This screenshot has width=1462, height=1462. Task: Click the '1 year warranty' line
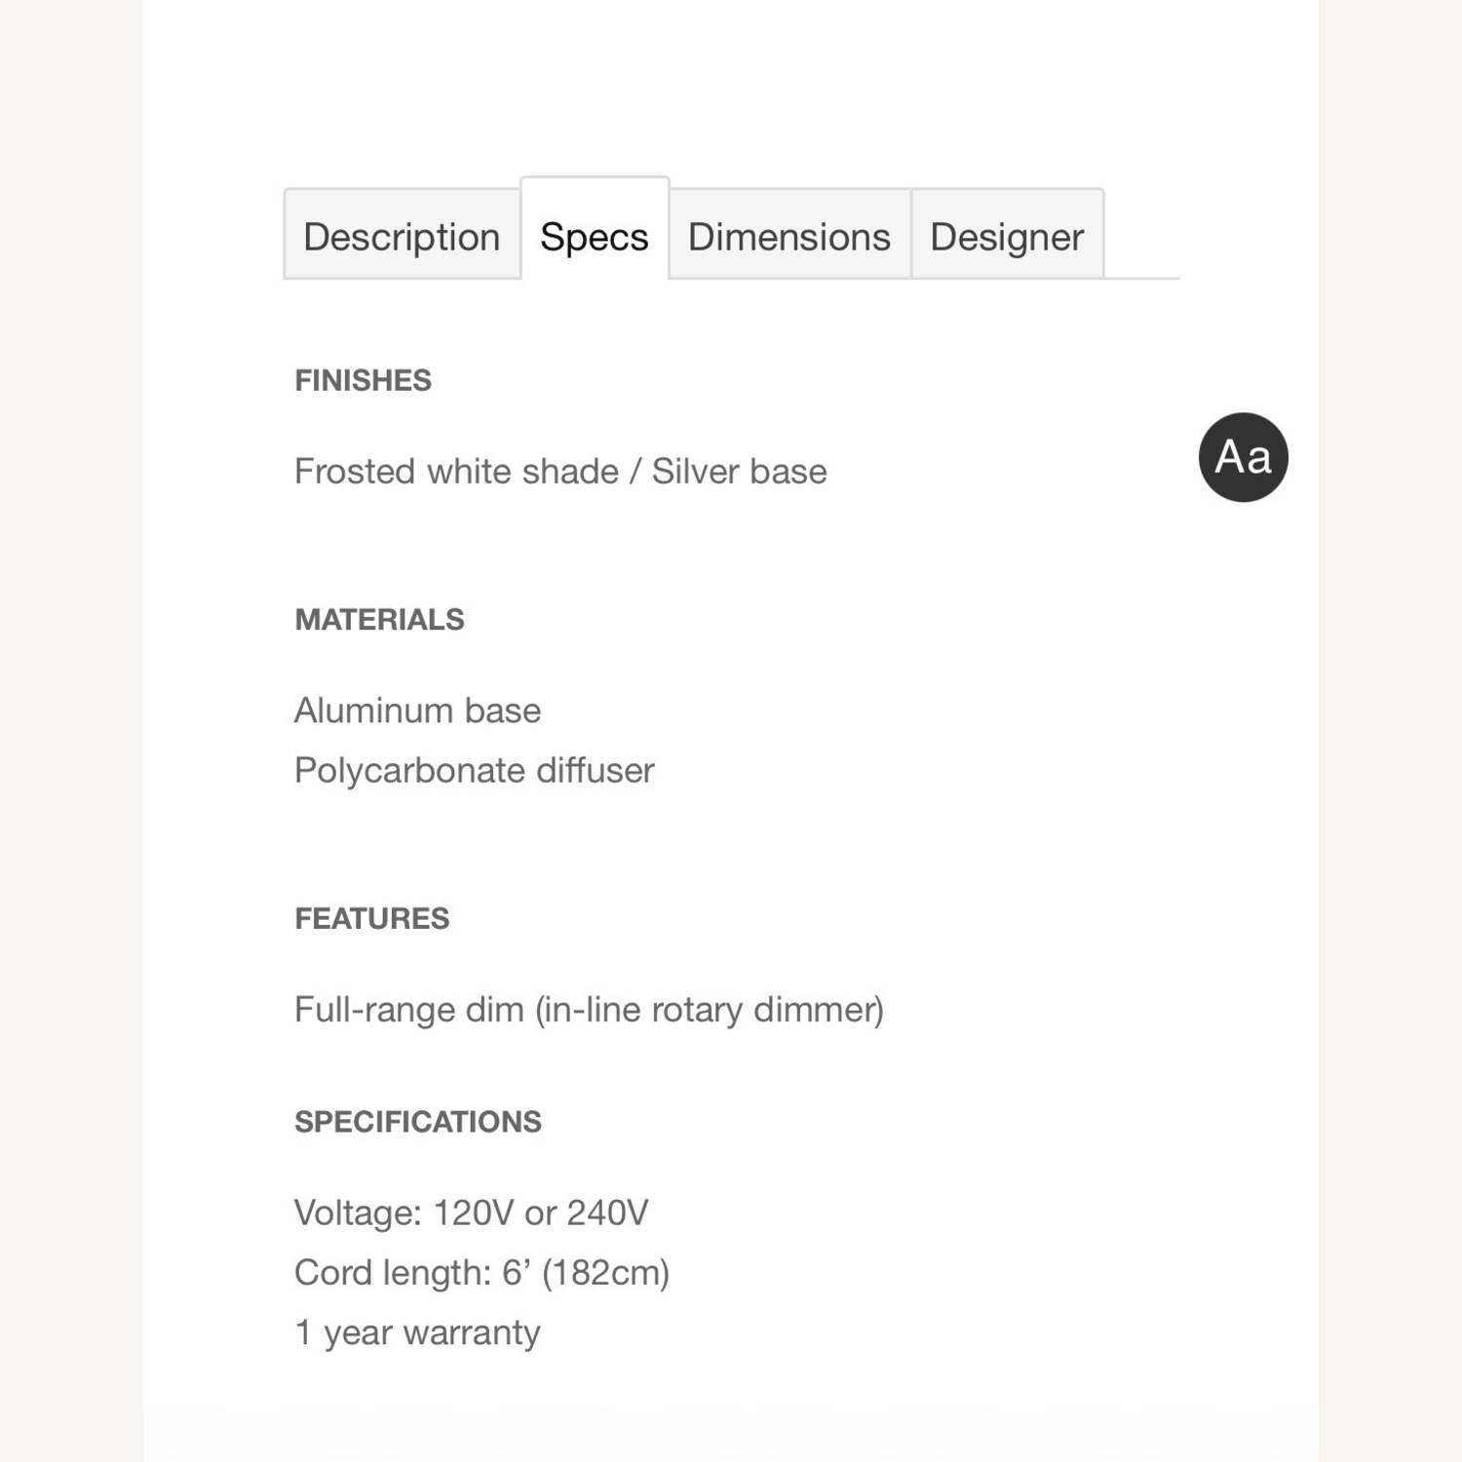[x=417, y=1332]
